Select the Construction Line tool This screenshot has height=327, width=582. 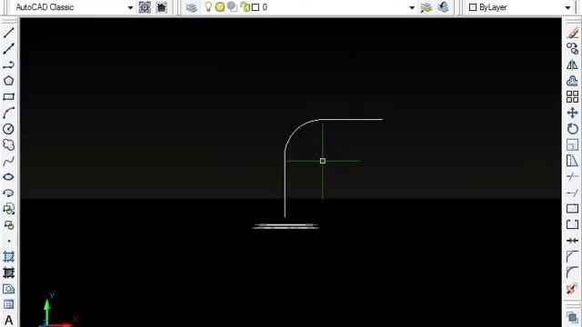click(x=8, y=49)
